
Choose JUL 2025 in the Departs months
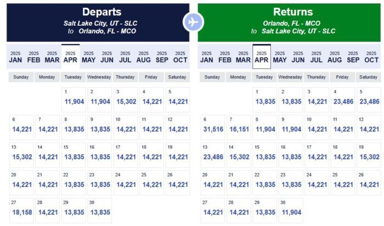(x=125, y=56)
